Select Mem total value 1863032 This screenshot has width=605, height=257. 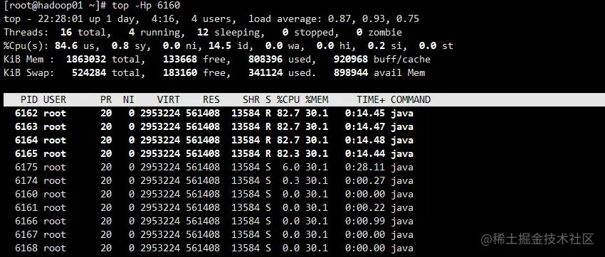click(86, 59)
